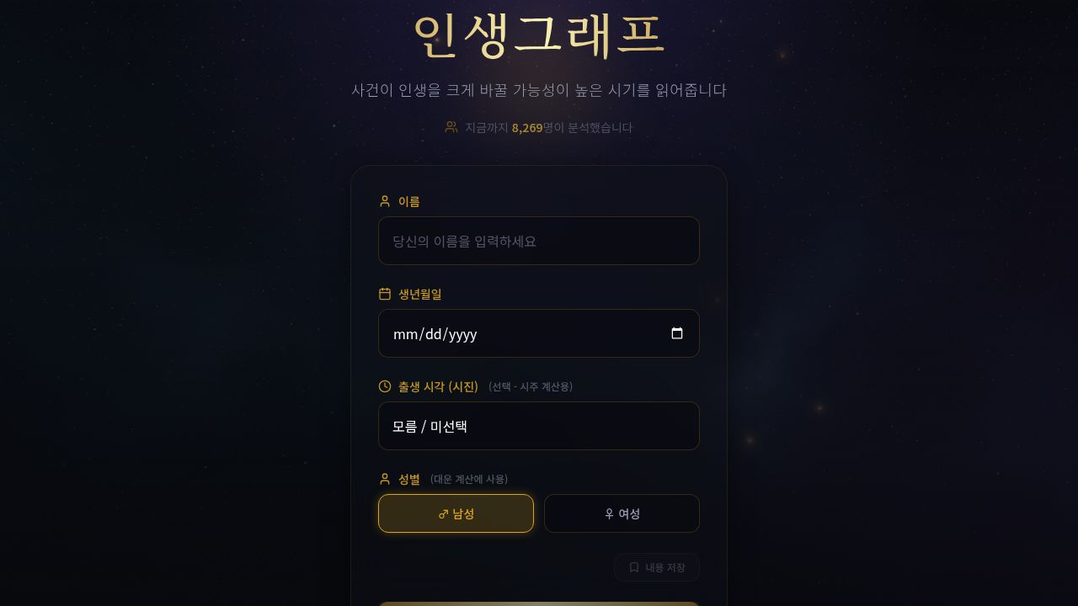Click the yyyy year segment of birthdate
The width and height of the screenshot is (1078, 606).
coord(462,334)
